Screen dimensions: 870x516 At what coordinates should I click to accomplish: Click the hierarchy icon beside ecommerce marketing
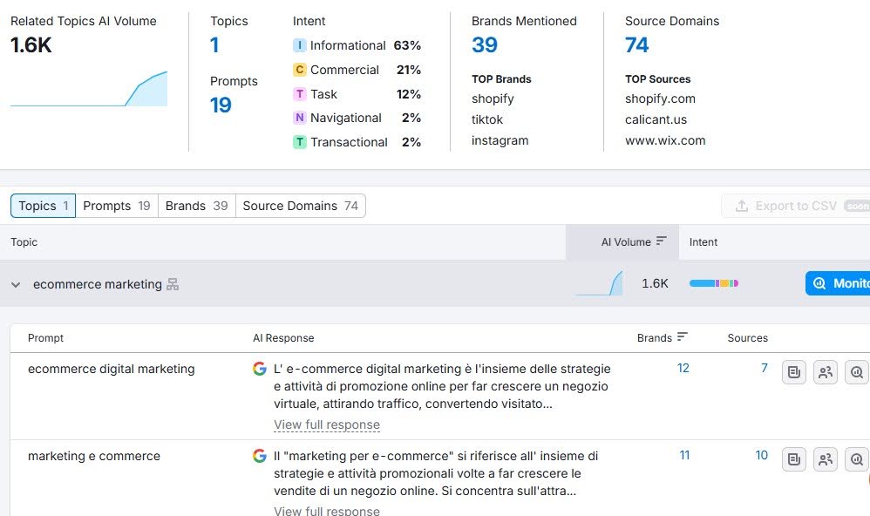(x=173, y=284)
